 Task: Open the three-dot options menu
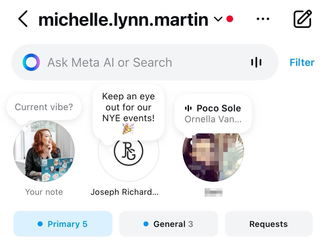pyautogui.click(x=262, y=19)
